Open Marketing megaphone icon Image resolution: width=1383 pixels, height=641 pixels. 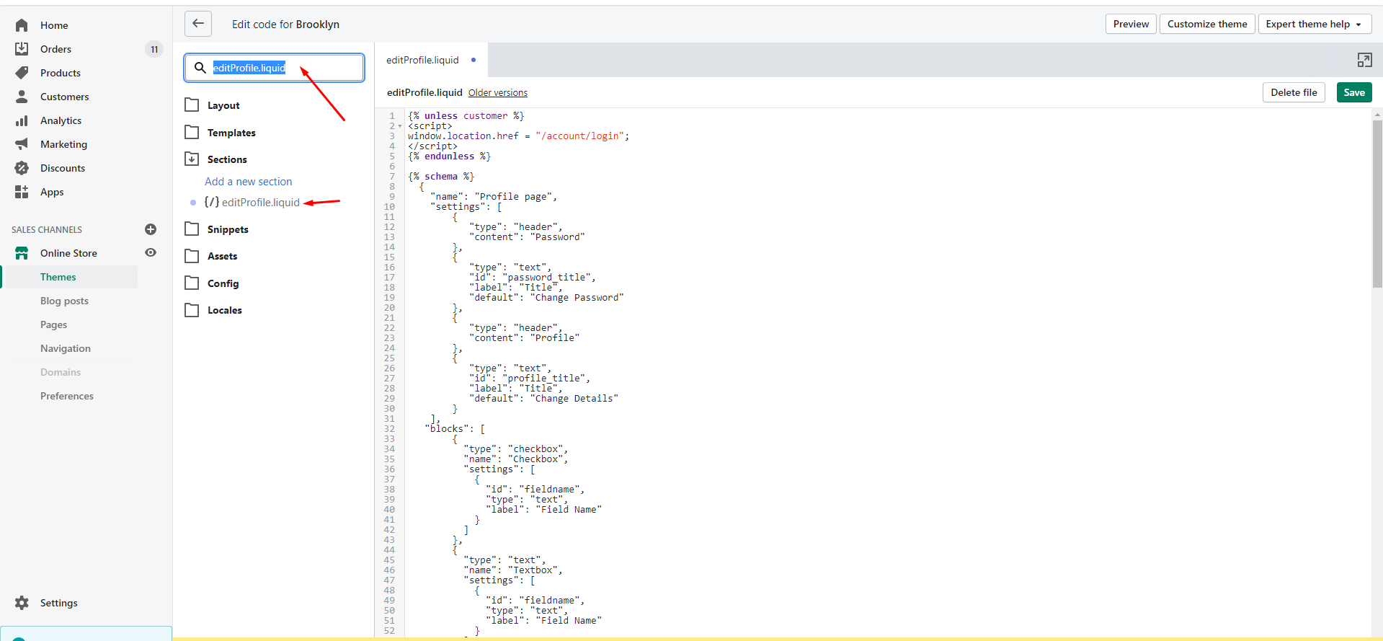(22, 144)
